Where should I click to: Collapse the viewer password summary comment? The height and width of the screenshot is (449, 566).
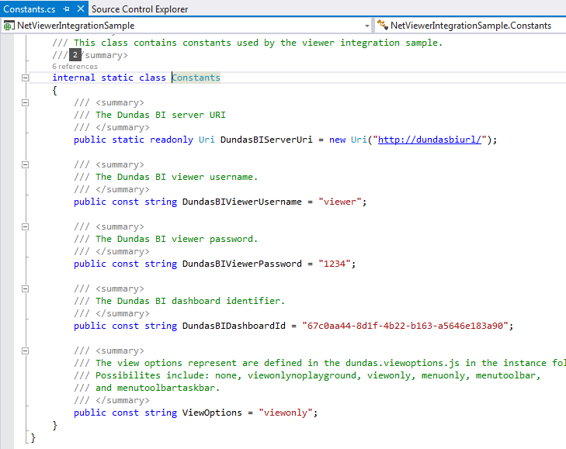pyautogui.click(x=25, y=227)
